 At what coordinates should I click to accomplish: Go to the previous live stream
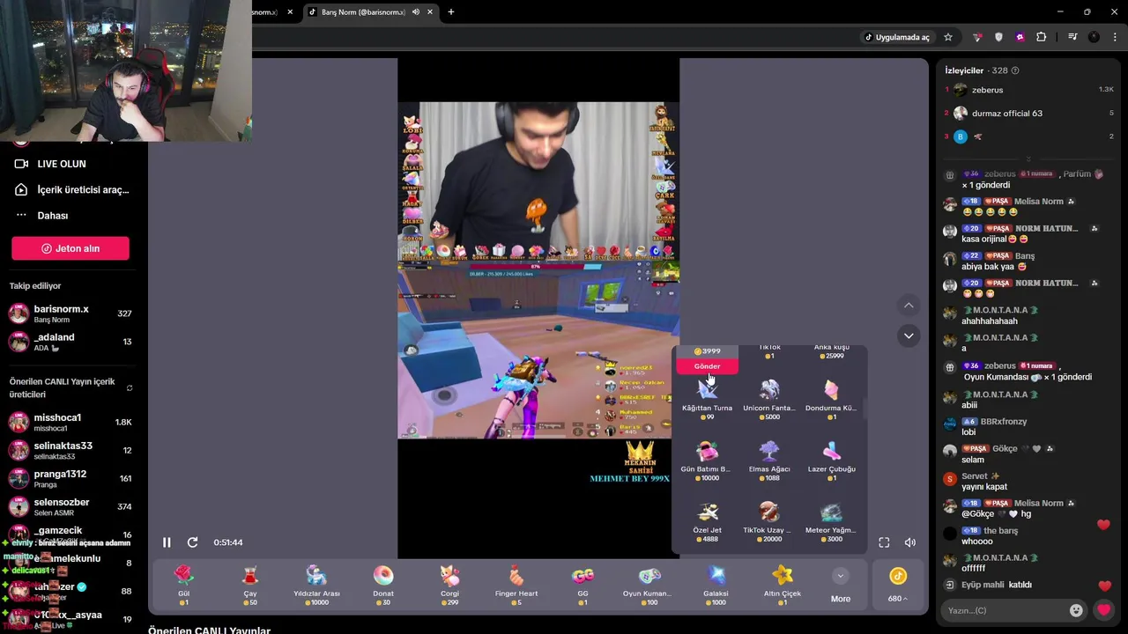tap(909, 306)
